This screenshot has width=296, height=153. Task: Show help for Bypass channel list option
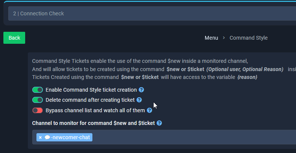[149, 110]
